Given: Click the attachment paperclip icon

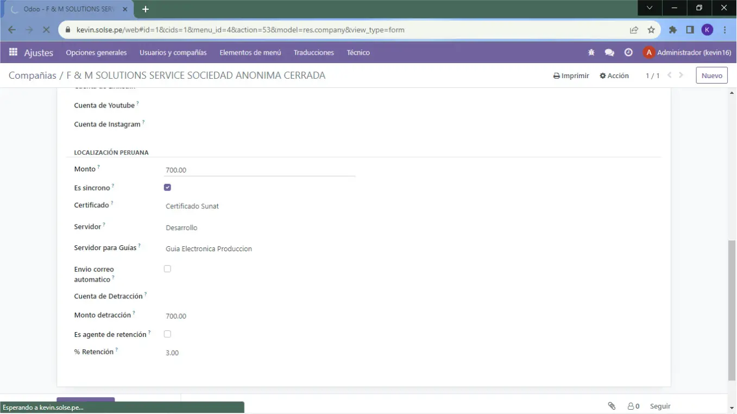Looking at the screenshot, I should click(x=612, y=406).
